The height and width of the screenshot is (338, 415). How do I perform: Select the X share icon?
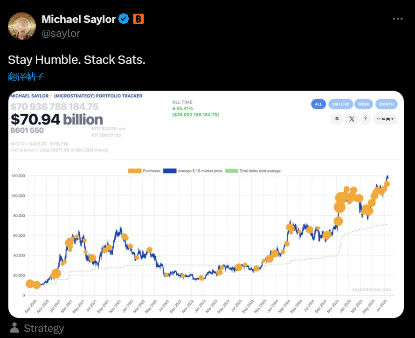point(351,119)
